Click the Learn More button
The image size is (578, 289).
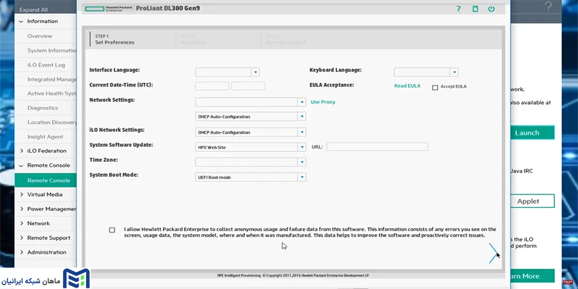532,276
